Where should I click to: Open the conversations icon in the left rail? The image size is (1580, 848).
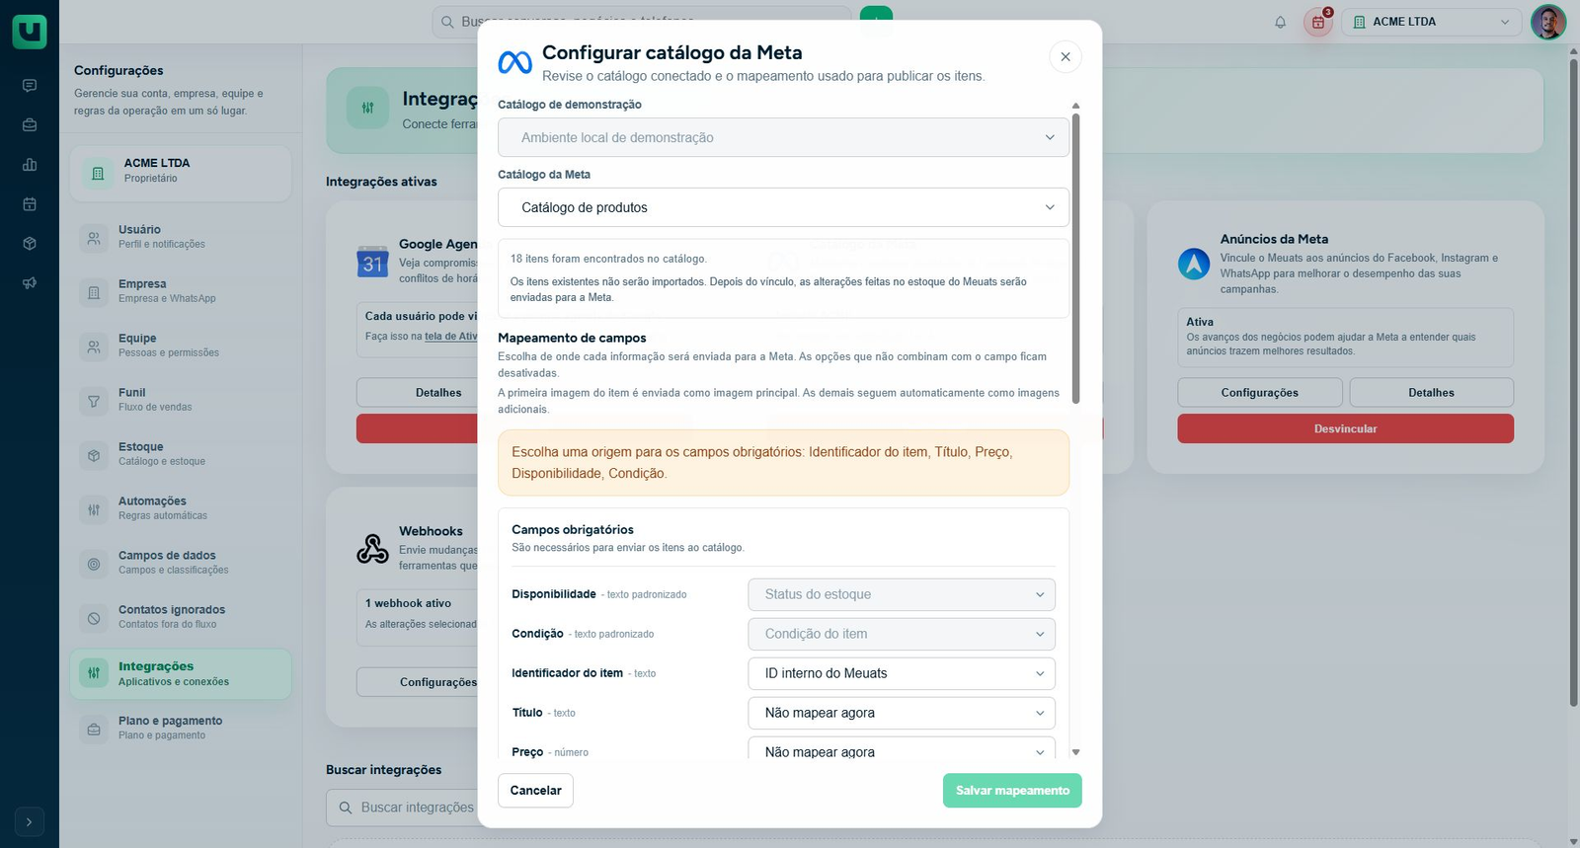(x=30, y=86)
